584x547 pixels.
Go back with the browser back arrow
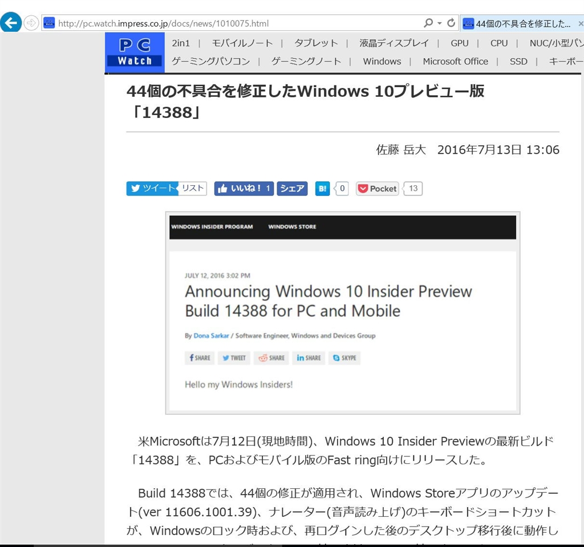click(x=10, y=23)
